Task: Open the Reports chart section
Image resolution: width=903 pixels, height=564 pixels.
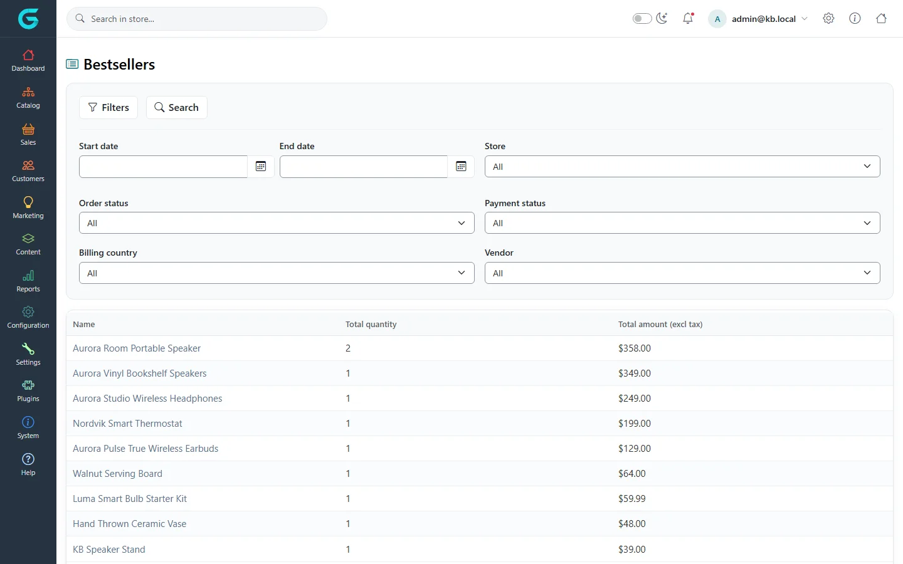Action: pos(28,281)
